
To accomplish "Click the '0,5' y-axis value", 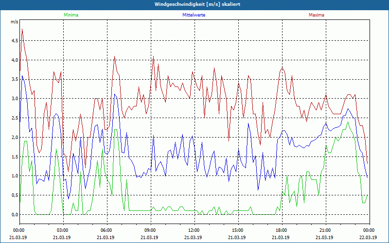I will (15, 195).
